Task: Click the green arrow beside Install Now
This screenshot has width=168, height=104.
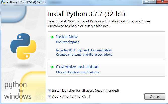Action: point(52,37)
